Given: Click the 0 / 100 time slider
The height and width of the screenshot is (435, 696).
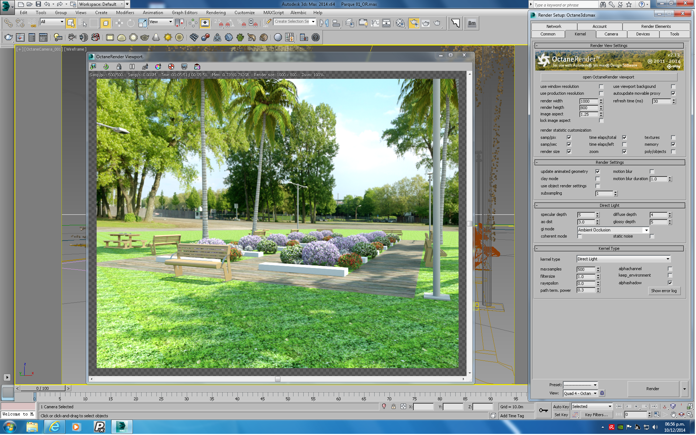Looking at the screenshot, I should (43, 389).
